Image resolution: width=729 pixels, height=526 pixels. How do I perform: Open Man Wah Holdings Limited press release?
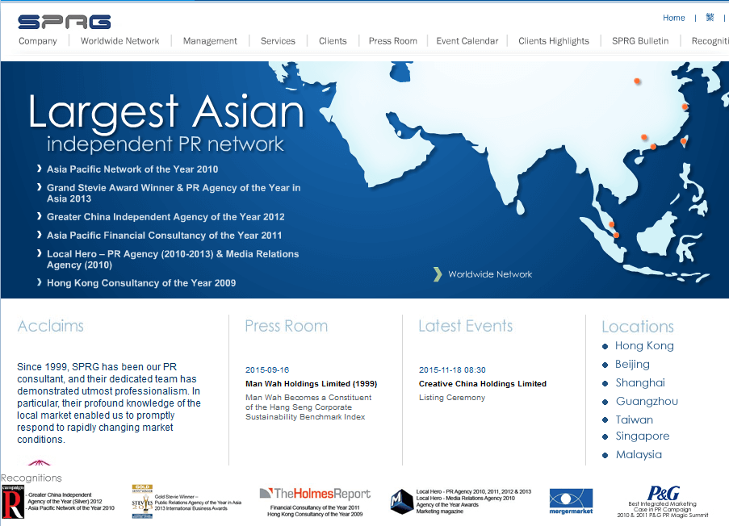[x=312, y=384]
